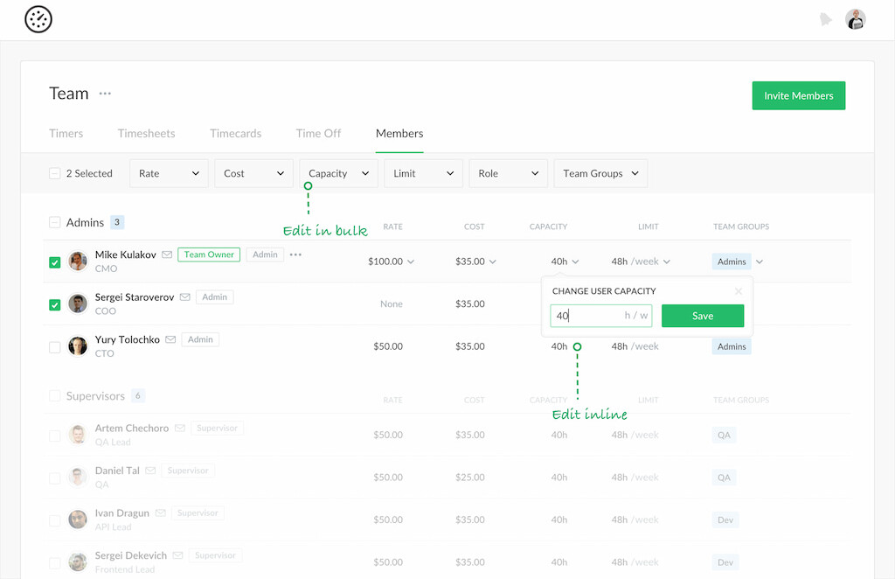
Task: Click the Invite Members button
Action: tap(798, 95)
